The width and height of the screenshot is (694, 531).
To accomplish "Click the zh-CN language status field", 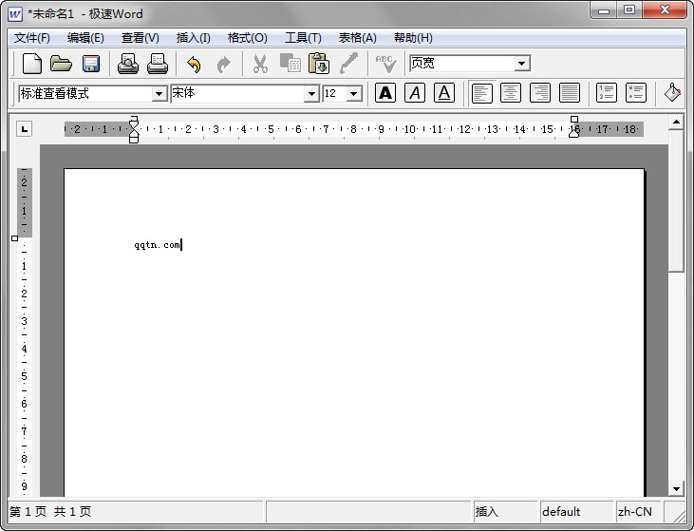I will tap(637, 512).
